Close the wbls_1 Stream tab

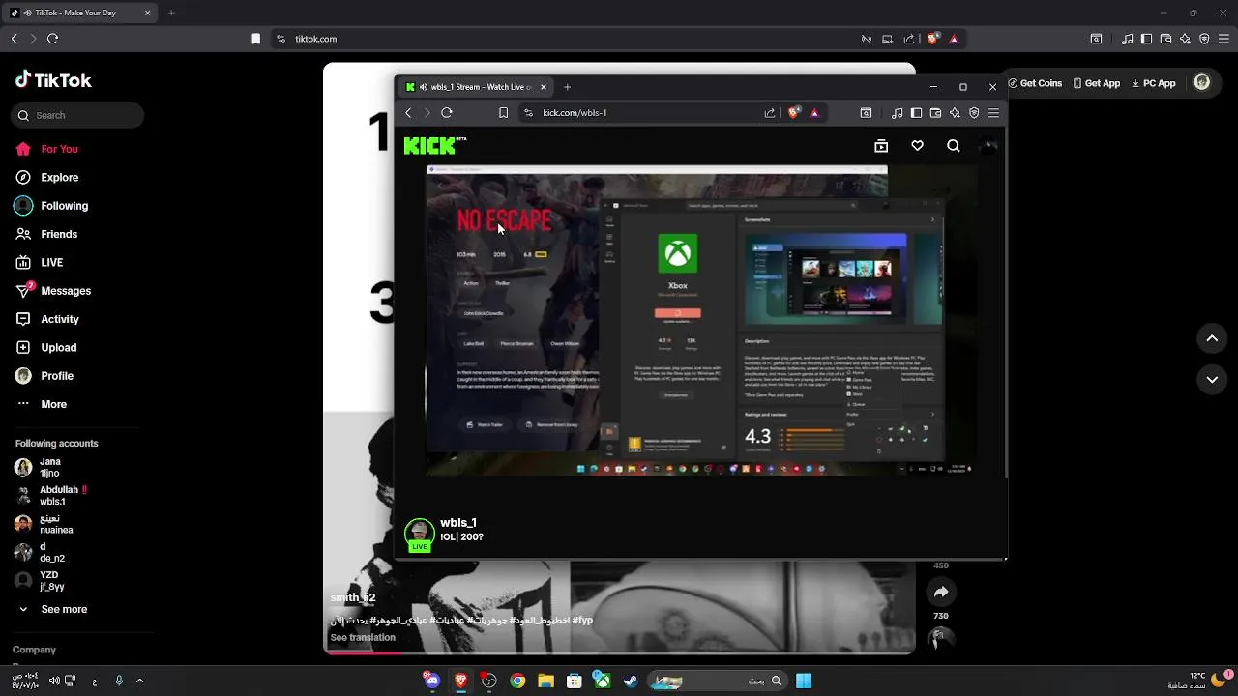click(543, 87)
